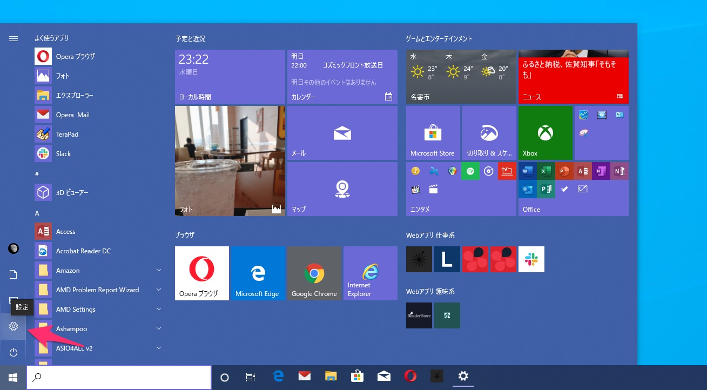Open the Reader Store tile

pos(419,315)
